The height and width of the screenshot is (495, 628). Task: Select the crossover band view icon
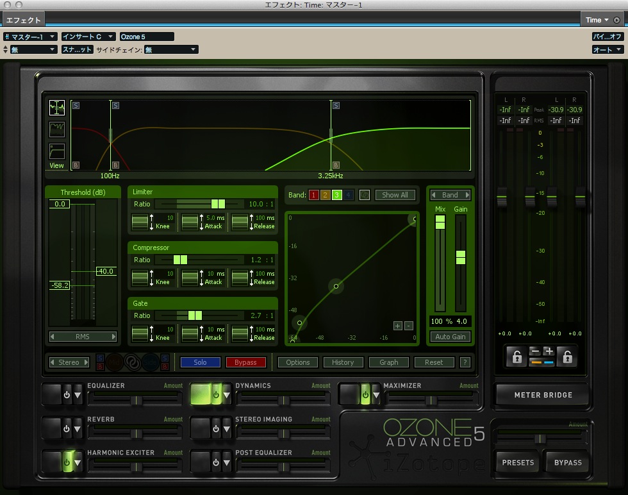coord(57,108)
